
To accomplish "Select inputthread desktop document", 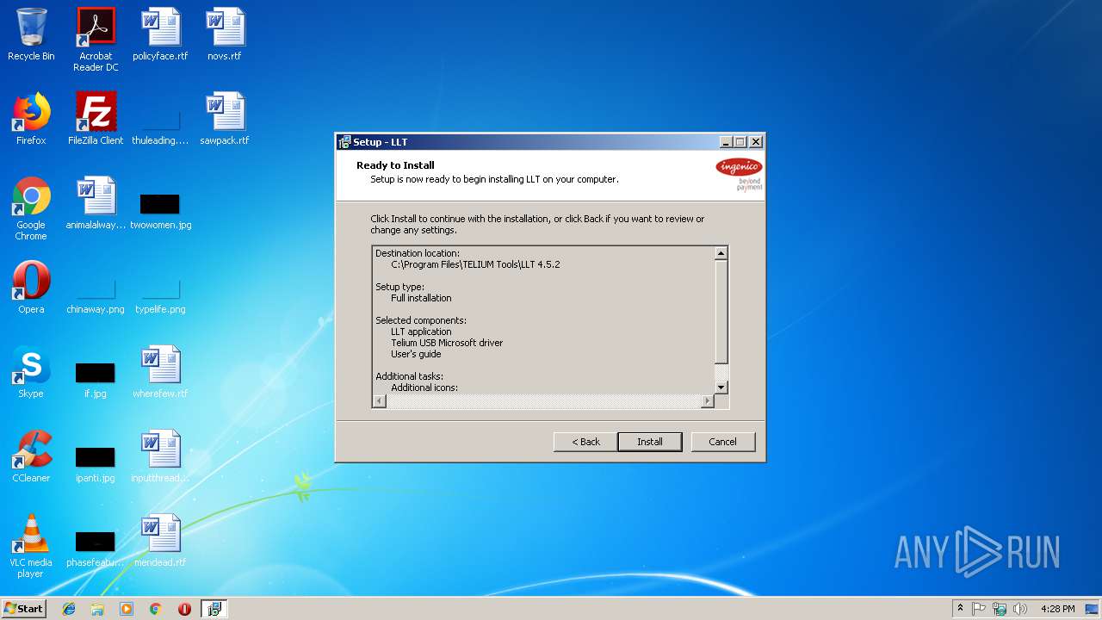I will click(x=160, y=456).
